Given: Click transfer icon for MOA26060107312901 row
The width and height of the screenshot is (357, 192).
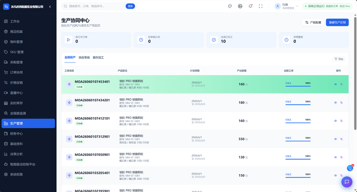Looking at the screenshot, I should (341, 139).
